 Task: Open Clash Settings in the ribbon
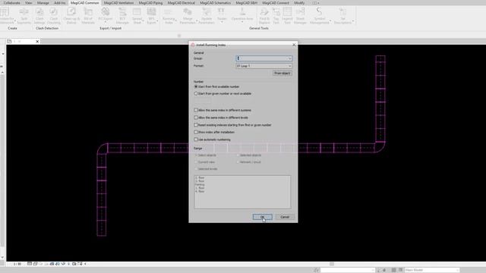(39, 16)
